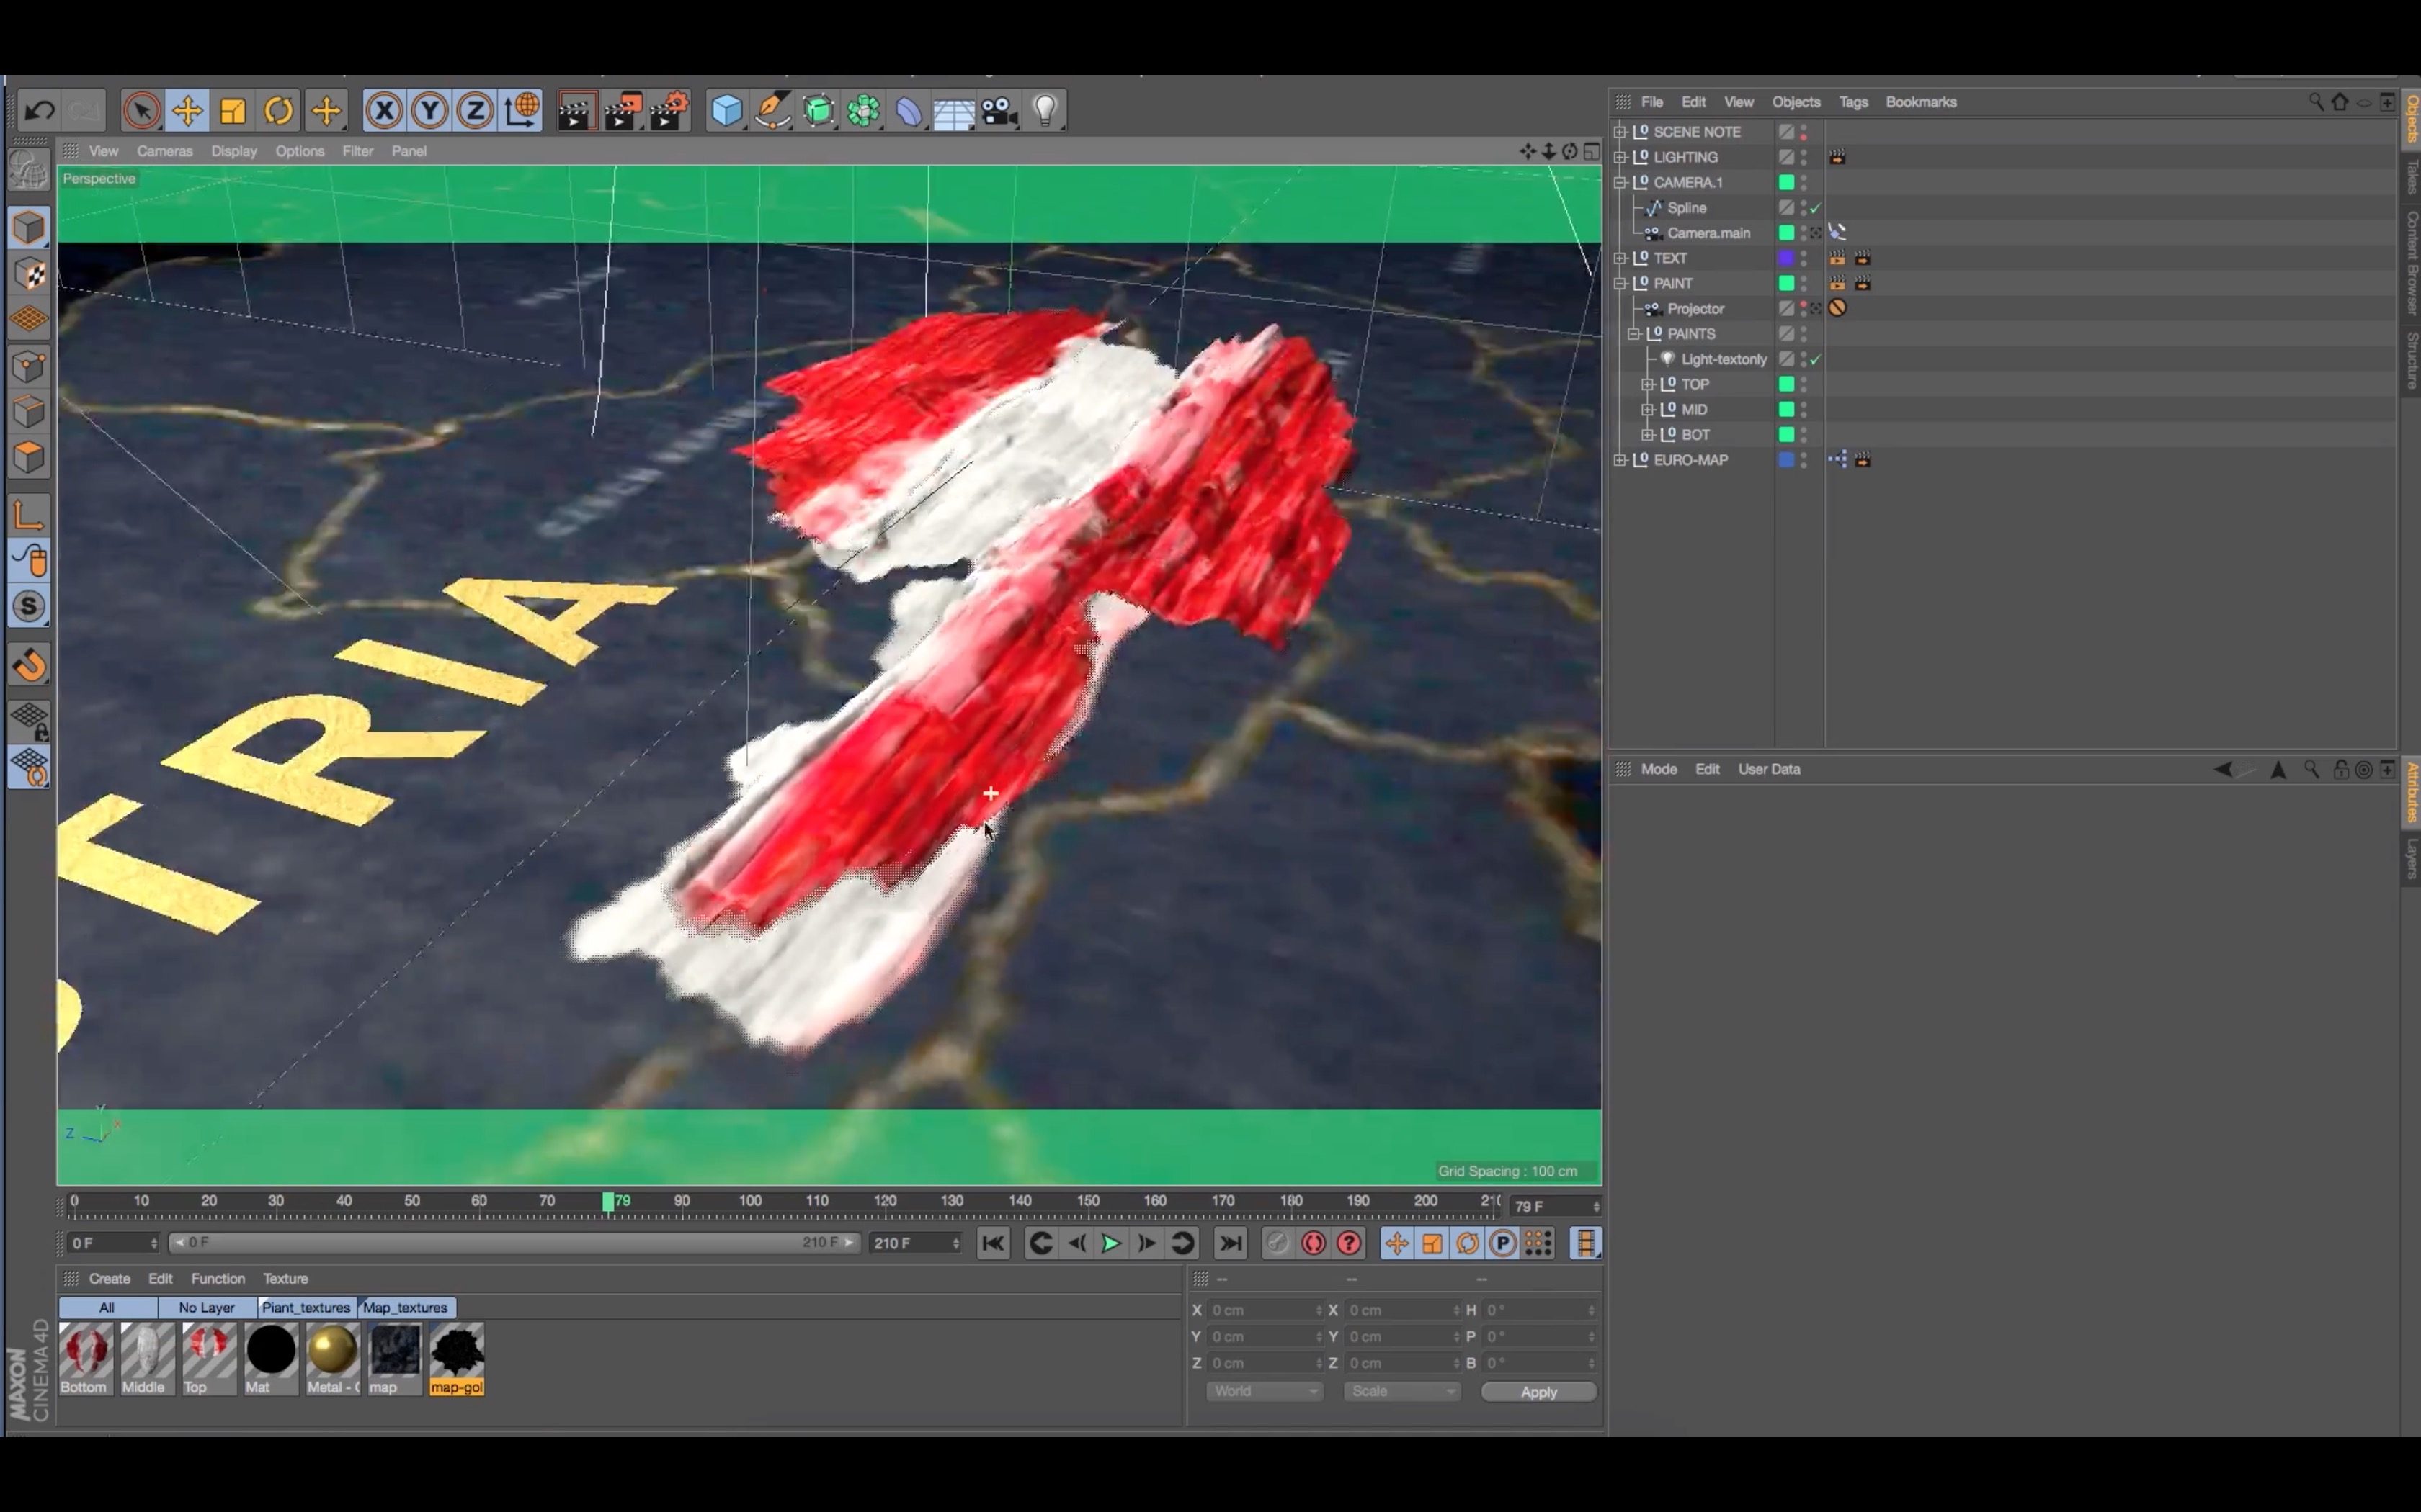This screenshot has height=1512, width=2421.
Task: Open the Subdivision generator icon
Action: click(x=819, y=110)
